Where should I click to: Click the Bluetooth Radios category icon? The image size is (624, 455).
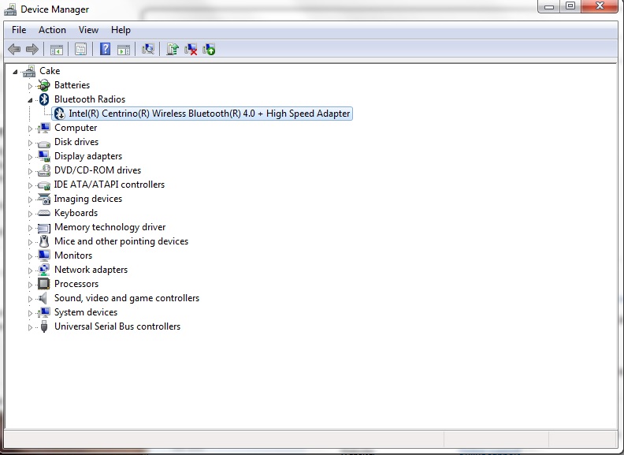[44, 99]
